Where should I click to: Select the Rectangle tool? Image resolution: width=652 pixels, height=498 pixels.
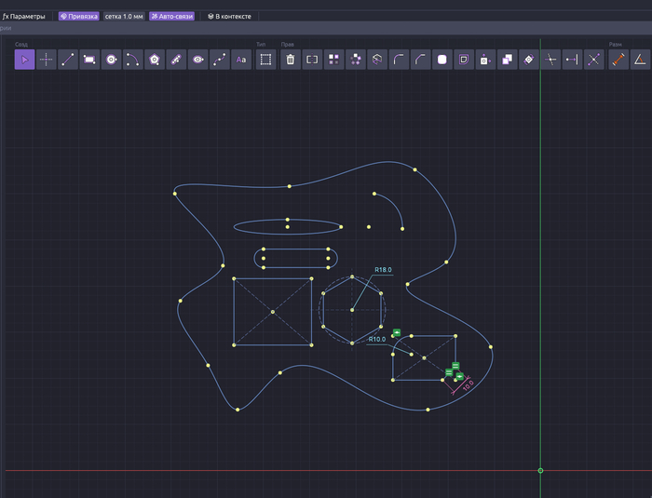(89, 60)
